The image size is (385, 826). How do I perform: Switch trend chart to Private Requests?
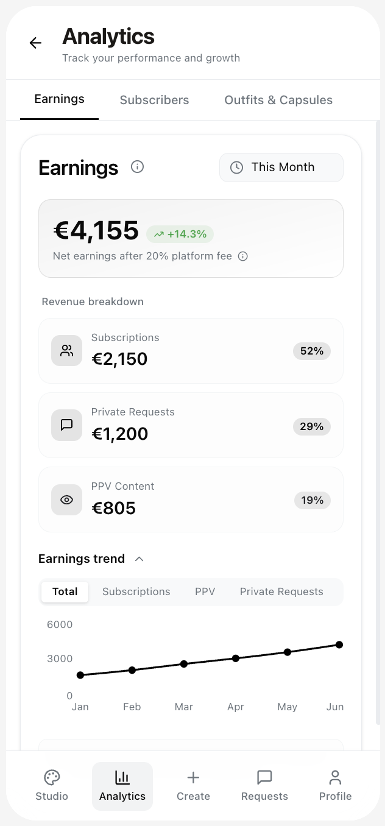(x=281, y=591)
